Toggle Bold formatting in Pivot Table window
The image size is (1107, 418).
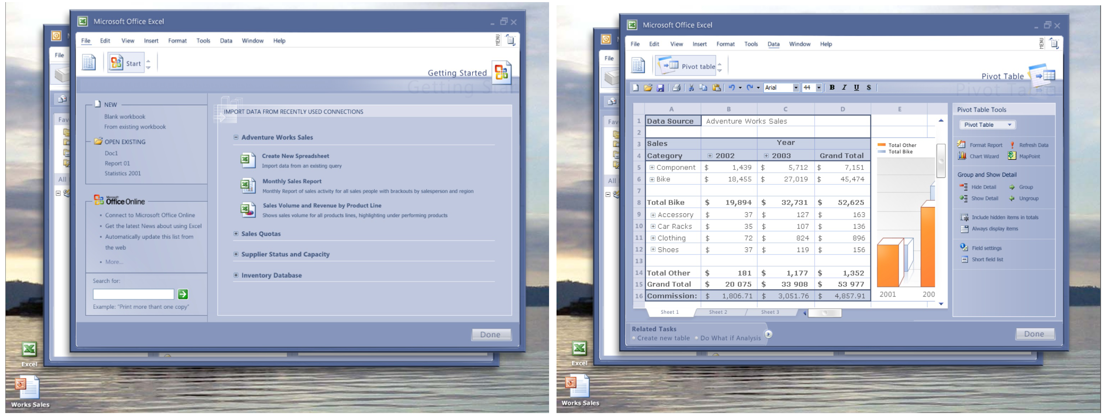(832, 87)
